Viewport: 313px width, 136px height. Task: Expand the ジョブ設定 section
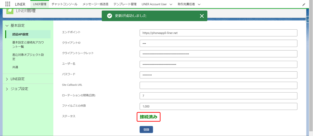click(x=7, y=89)
